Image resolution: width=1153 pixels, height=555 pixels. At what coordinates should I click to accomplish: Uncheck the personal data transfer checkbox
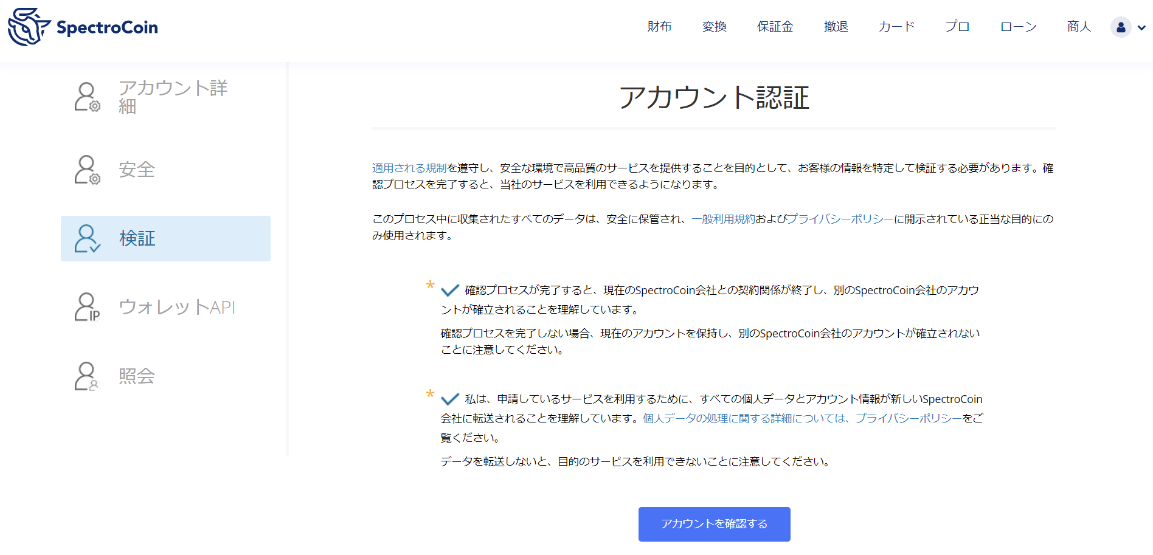coord(450,399)
